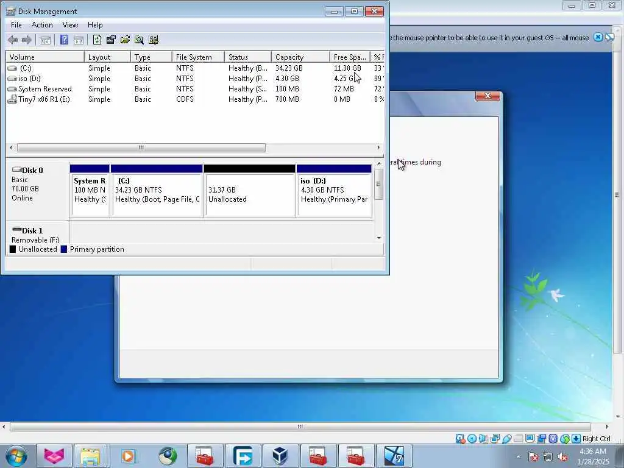Click the Action Center flag tray icon
Viewport: 624px width, 468px height.
534,457
